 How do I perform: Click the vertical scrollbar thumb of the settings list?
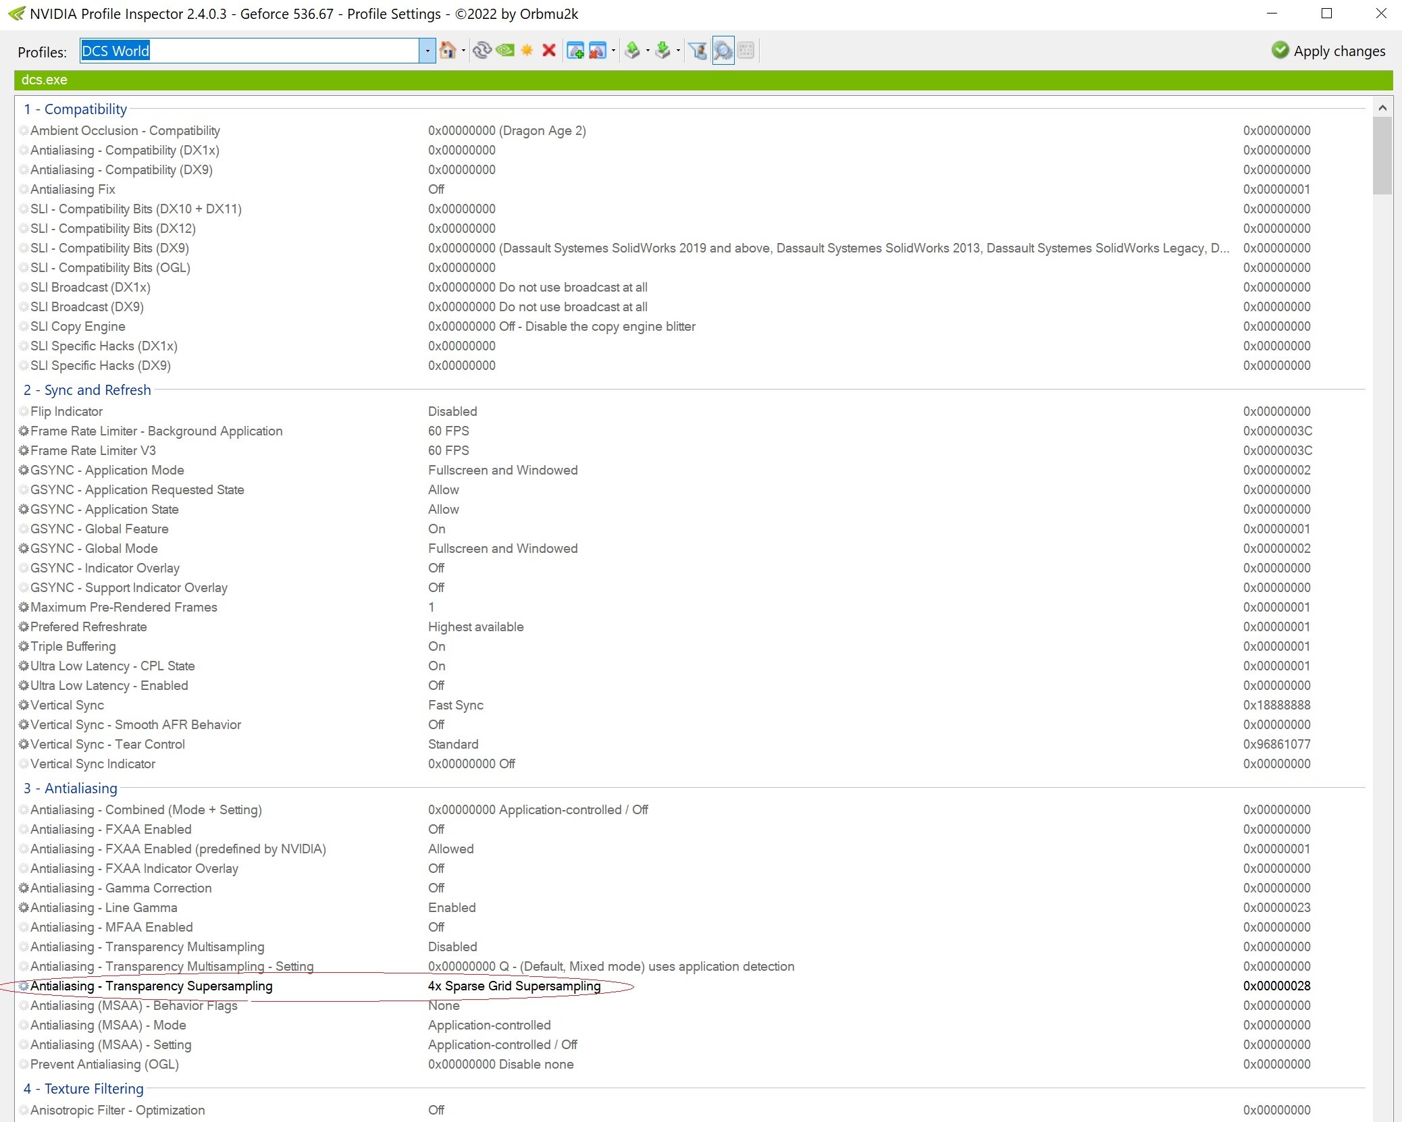pyautogui.click(x=1382, y=156)
